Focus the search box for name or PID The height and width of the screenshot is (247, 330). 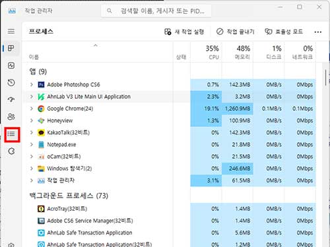[156, 11]
